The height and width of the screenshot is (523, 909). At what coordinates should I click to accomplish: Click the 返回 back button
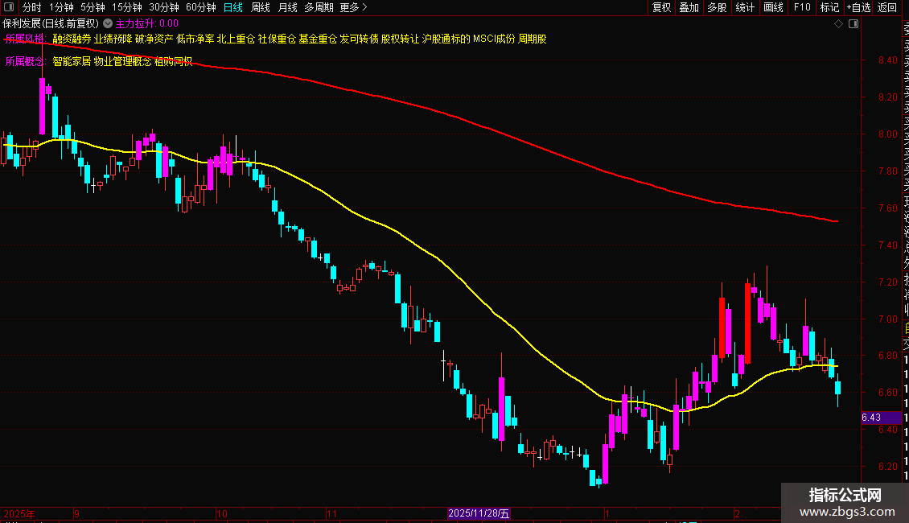pos(887,7)
